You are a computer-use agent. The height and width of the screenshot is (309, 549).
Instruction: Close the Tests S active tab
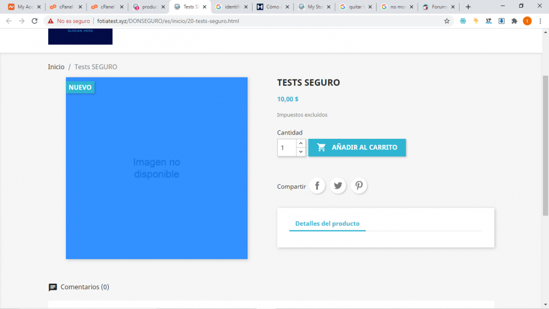click(204, 7)
